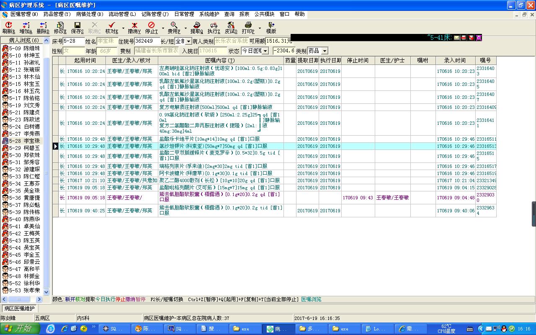This screenshot has height=335, width=536.
Task: Open the 医嘱管理 menu
Action: point(24,14)
